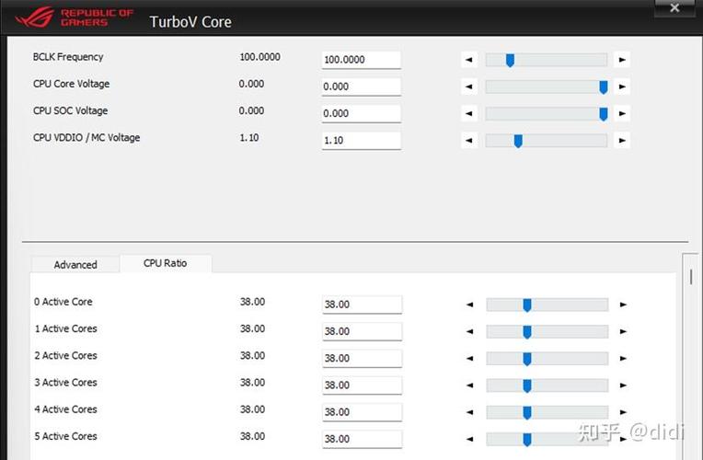Click the 3 Active Cores slider handle
The image size is (703, 460).
pyautogui.click(x=527, y=385)
